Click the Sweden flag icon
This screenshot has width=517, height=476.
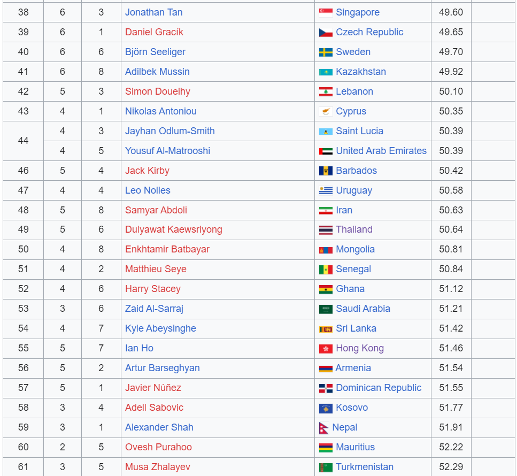pyautogui.click(x=326, y=52)
